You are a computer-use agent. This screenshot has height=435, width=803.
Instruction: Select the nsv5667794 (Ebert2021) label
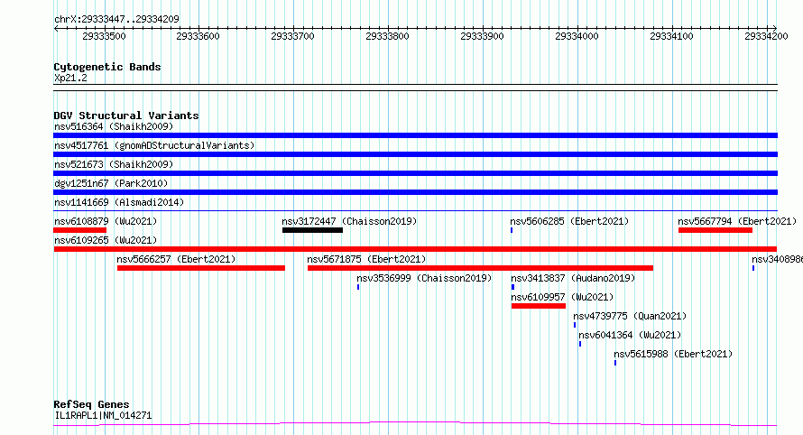click(x=737, y=221)
